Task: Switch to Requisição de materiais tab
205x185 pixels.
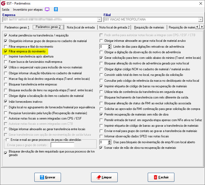Action: click(149, 27)
